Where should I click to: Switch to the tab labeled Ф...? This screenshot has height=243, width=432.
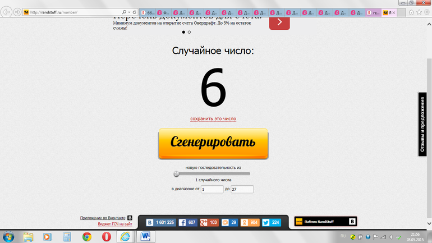[164, 13]
